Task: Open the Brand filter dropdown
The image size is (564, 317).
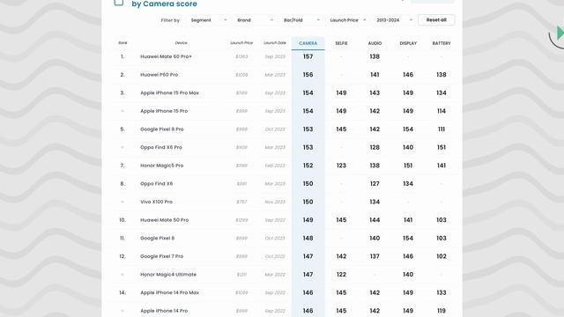Action: pos(255,20)
